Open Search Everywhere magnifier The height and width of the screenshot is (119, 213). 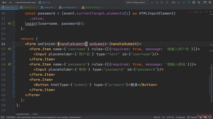point(210,2)
